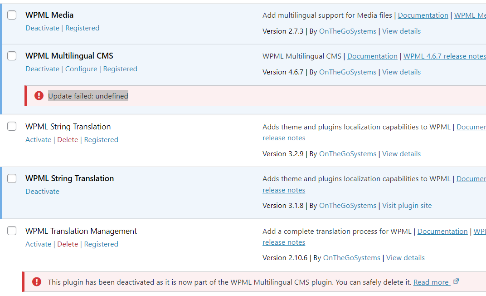Click the WPML Translation Management title
The width and height of the screenshot is (486, 296).
[81, 231]
